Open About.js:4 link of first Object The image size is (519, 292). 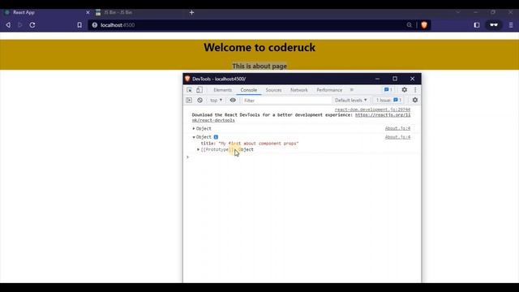pyautogui.click(x=397, y=128)
